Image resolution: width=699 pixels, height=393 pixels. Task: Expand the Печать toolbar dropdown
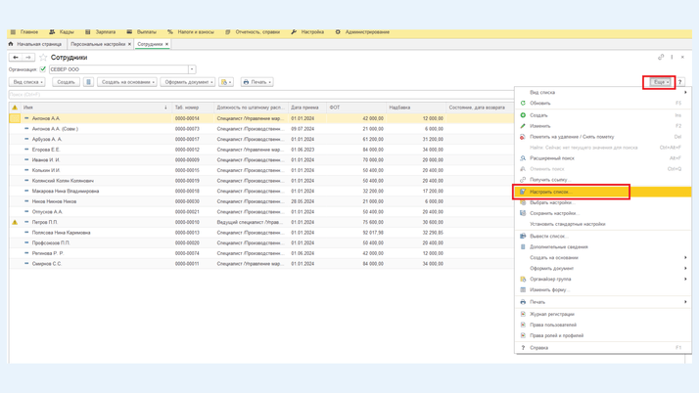point(256,82)
